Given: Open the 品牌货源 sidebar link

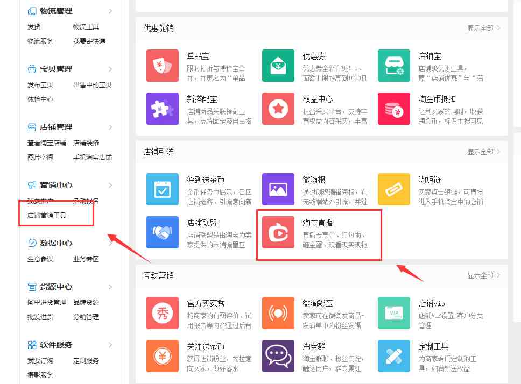Looking at the screenshot, I should click(x=86, y=303).
